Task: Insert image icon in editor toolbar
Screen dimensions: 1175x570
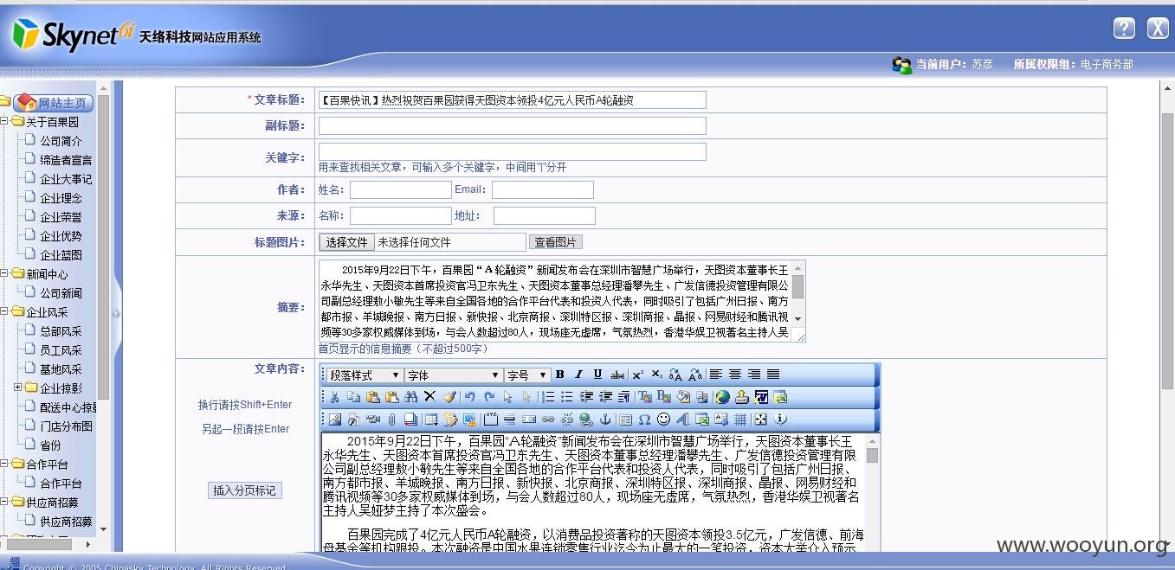Action: (335, 419)
